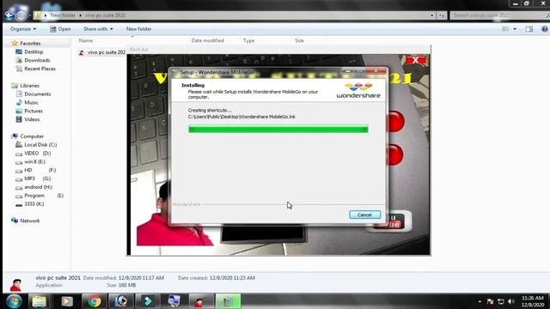Viewport: 550px width, 309px height.
Task: Toggle the preview pane icon
Action: tap(529, 29)
